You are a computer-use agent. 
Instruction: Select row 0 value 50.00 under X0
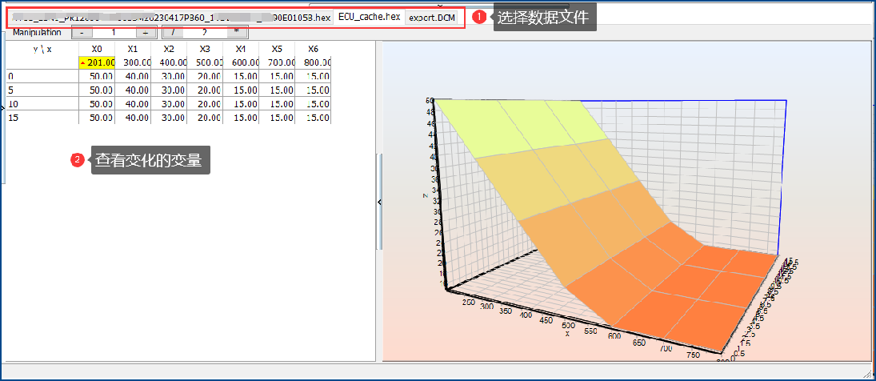point(97,76)
